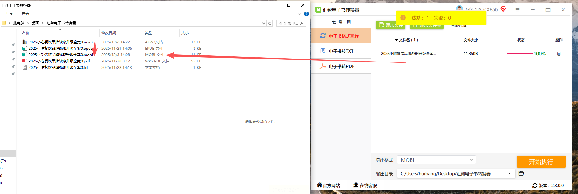The image size is (578, 194).
Task: Refresh the Explorer address bar location
Action: point(270,23)
